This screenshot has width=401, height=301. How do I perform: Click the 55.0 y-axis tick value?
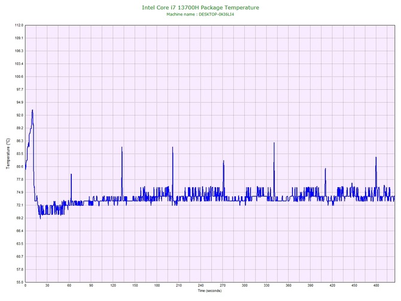(20, 282)
